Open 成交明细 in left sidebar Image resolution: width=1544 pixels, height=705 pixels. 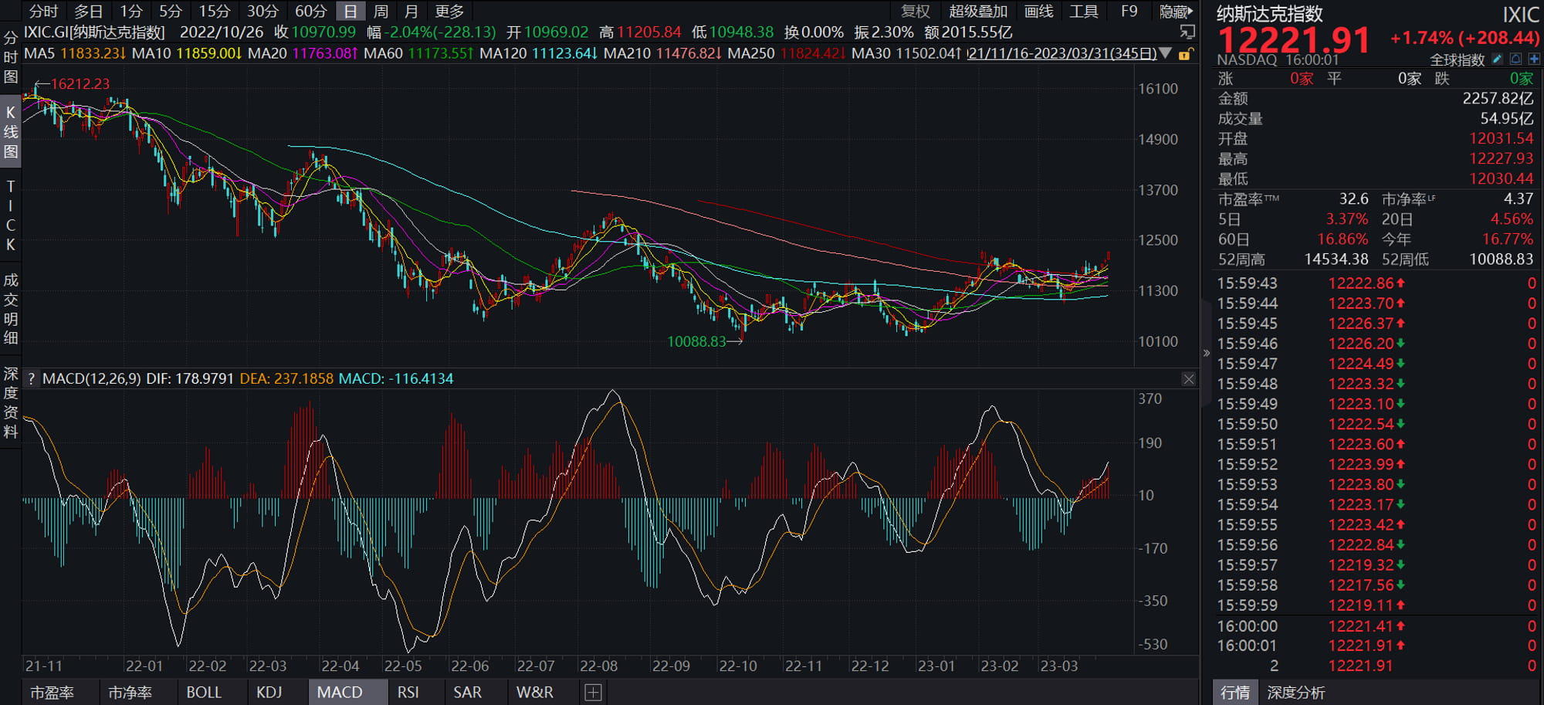coord(10,309)
